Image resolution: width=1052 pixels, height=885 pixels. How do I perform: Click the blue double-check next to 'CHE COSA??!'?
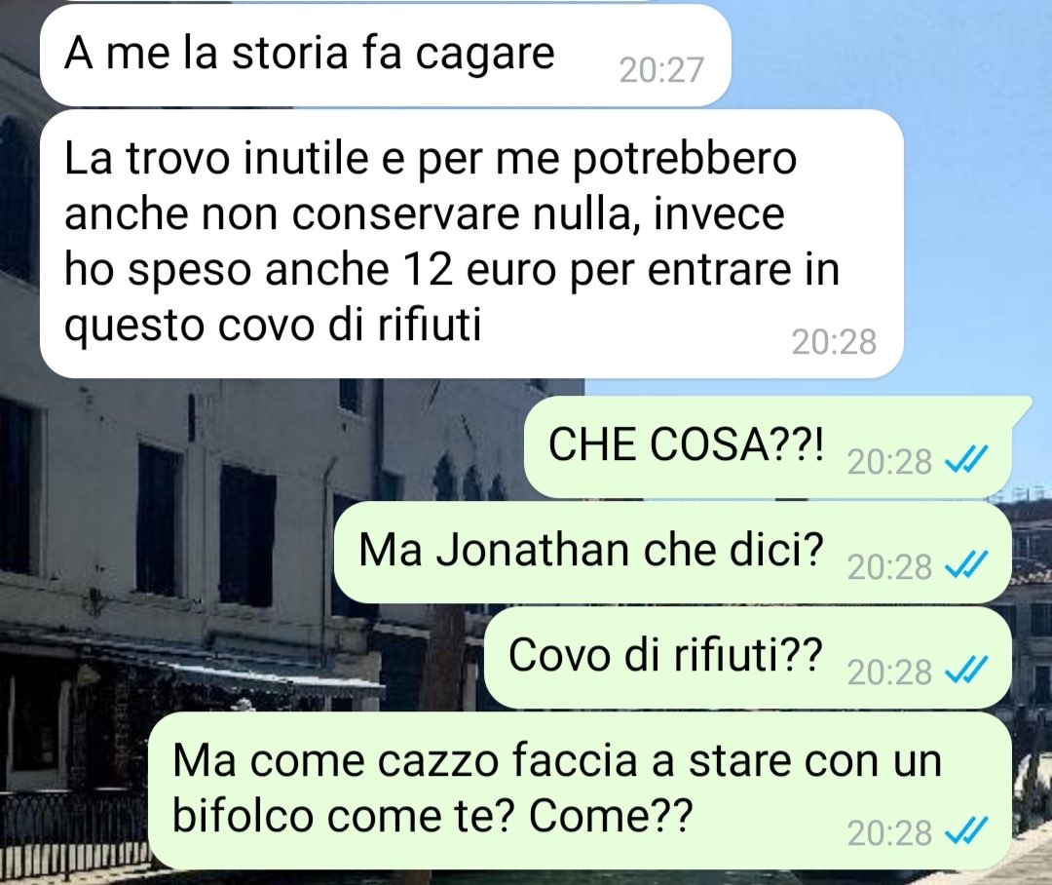pyautogui.click(x=966, y=461)
